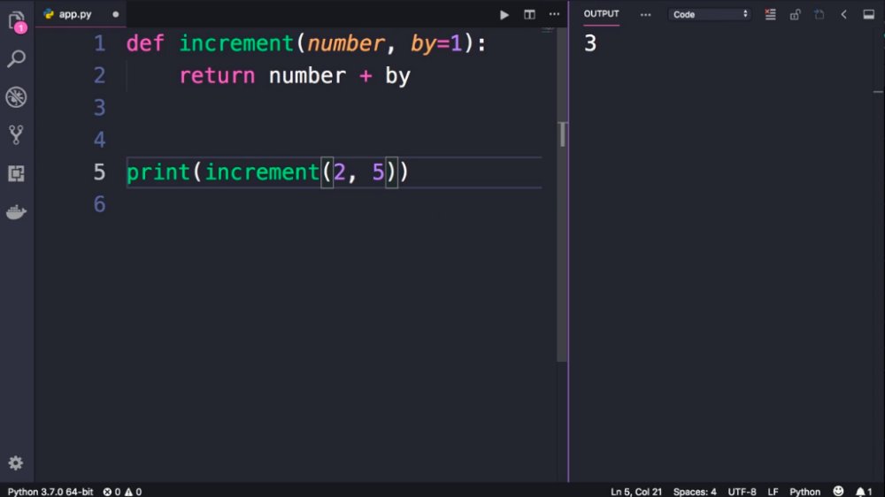Toggle the panel position icon
885x497 pixels.
pos(869,15)
